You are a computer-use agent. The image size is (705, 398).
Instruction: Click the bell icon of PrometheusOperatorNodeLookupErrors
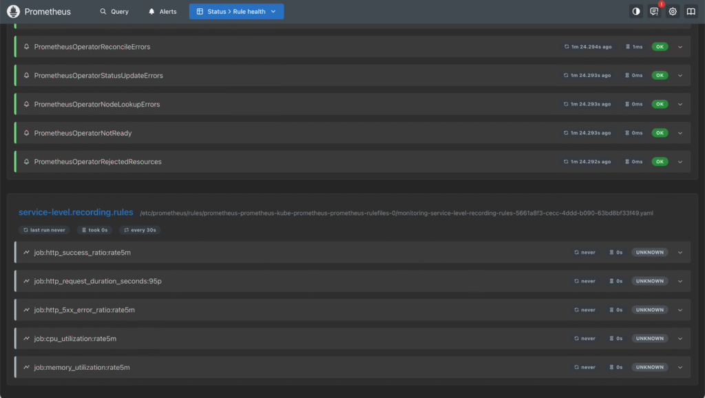click(27, 105)
